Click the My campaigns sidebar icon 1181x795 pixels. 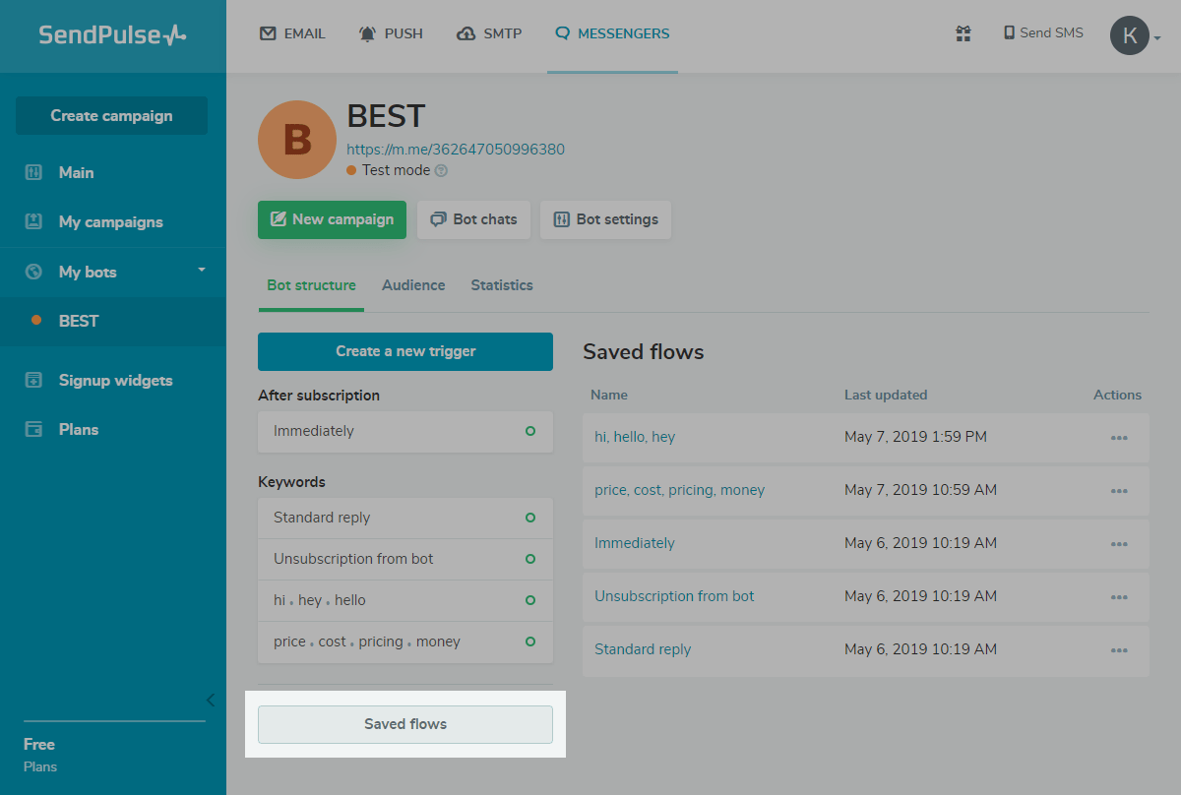coord(33,221)
